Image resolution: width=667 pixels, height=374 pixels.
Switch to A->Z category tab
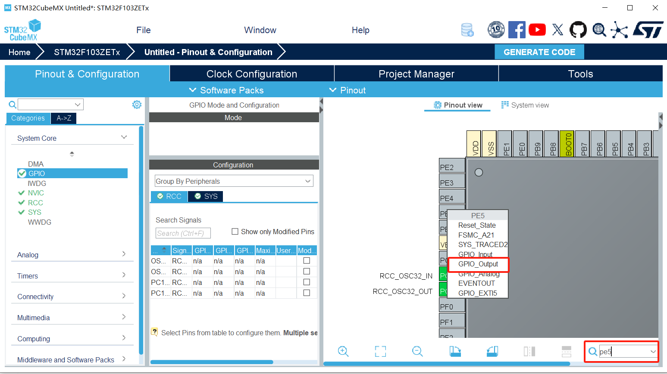coord(64,118)
